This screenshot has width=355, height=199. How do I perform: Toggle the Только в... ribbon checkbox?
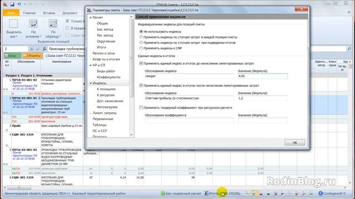coord(67,21)
